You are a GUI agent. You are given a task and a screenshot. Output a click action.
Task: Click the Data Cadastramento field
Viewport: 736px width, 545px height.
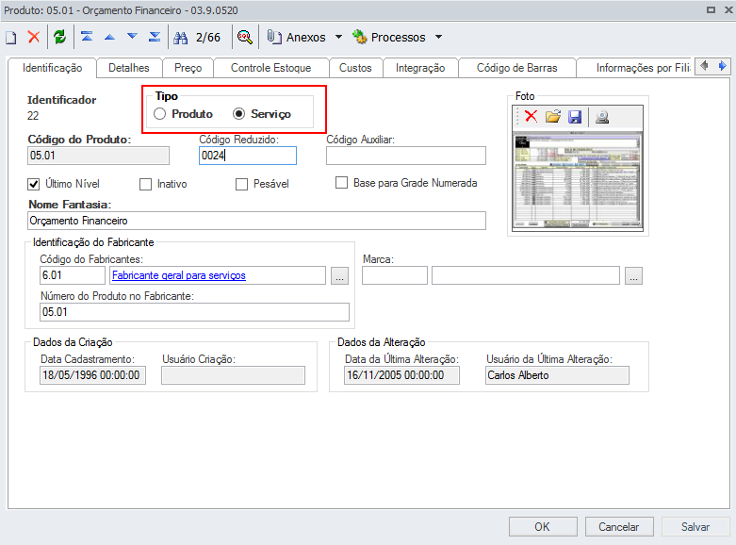click(x=92, y=375)
